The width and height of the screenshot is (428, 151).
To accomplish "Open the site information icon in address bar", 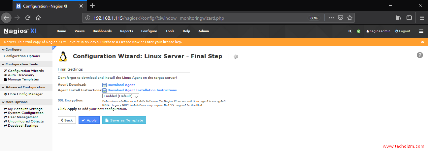I will tap(87, 18).
